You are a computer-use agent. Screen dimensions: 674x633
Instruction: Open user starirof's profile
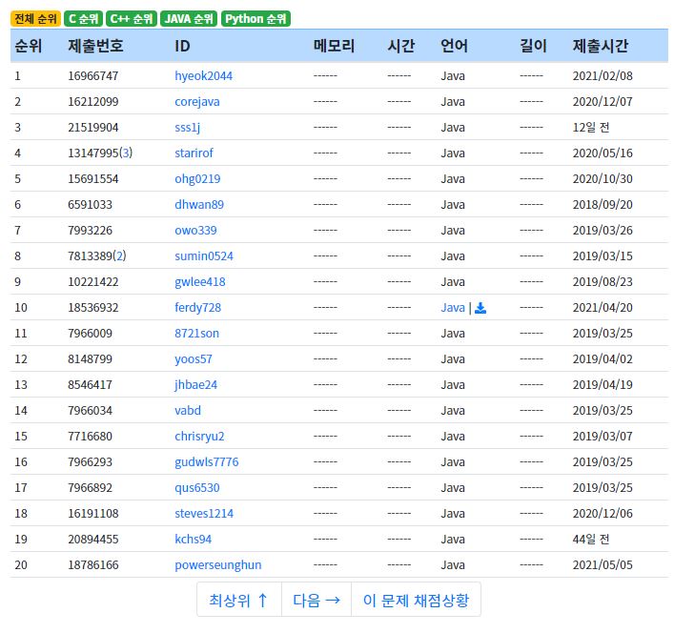tap(194, 153)
